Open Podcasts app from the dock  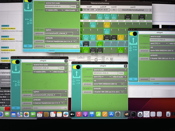(85, 114)
